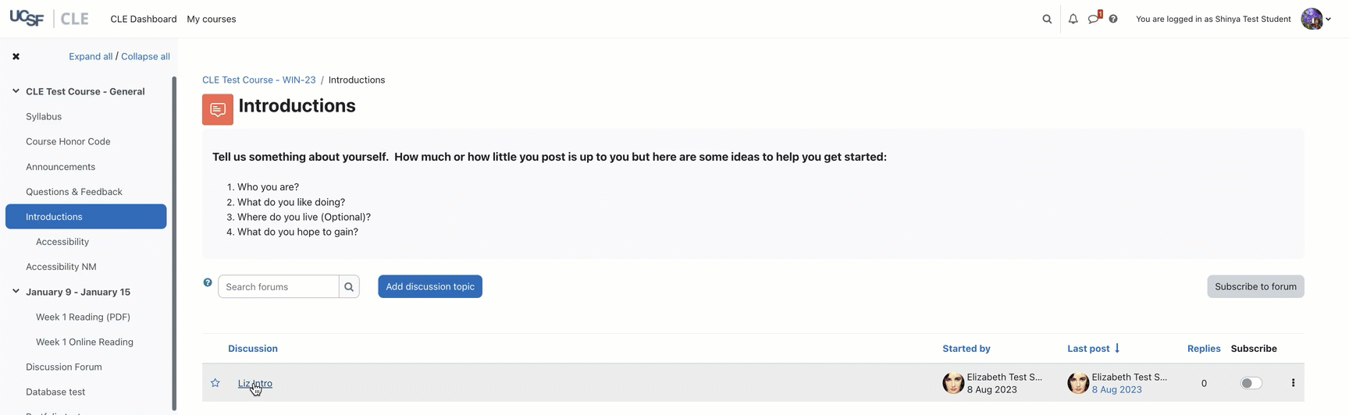Toggle subscription for Liz Intro discussion
This screenshot has height=415, width=1349.
tap(1251, 383)
